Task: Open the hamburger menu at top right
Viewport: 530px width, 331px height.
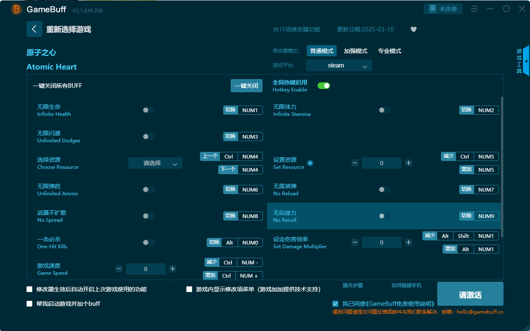Action: (x=474, y=9)
